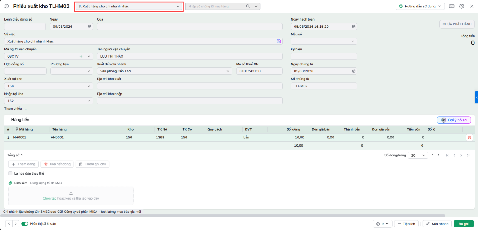Click the history clock icon beside the title
The height and width of the screenshot is (230, 478).
[7, 6]
